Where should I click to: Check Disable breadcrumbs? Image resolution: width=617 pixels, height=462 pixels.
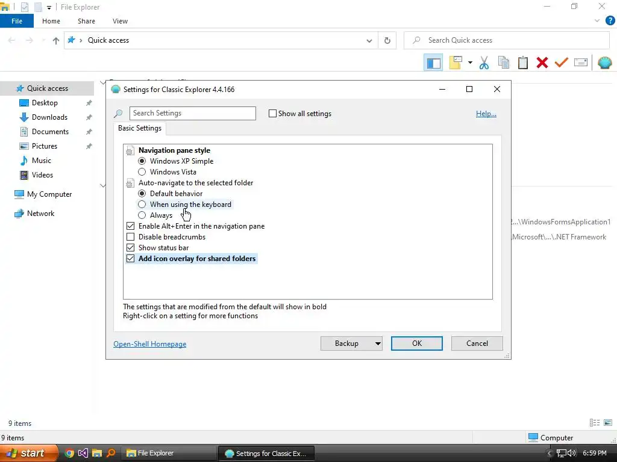[x=130, y=237]
